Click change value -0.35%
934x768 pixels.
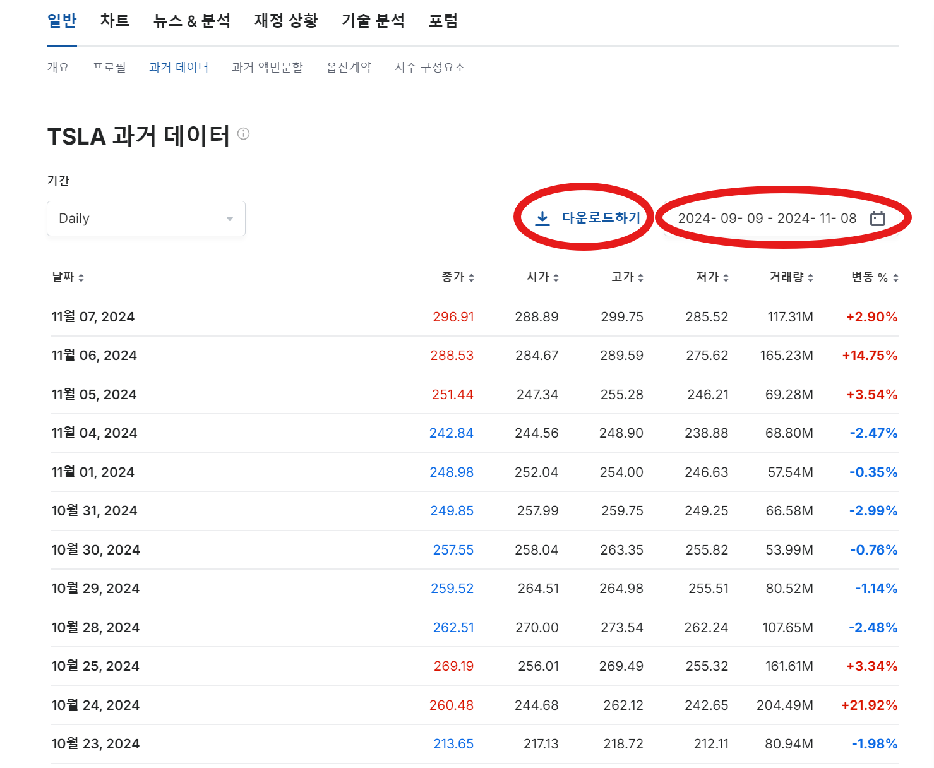click(x=873, y=472)
